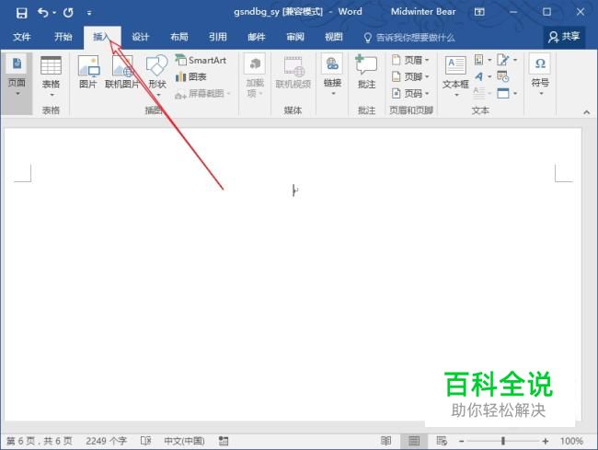
Task: Switch to the 视图 tab
Action: coord(334,37)
